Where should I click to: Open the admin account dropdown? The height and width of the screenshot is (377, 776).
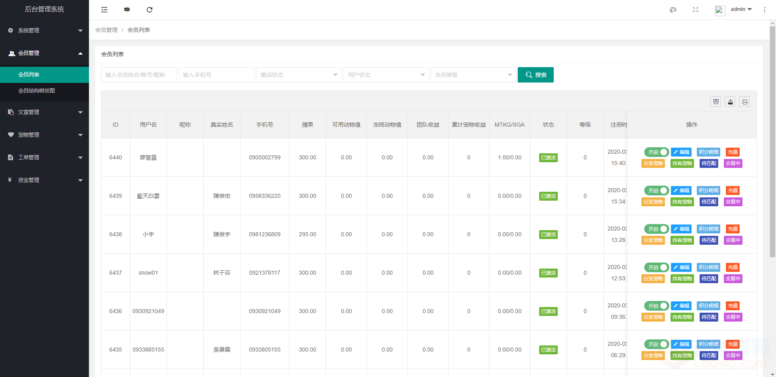(x=741, y=9)
